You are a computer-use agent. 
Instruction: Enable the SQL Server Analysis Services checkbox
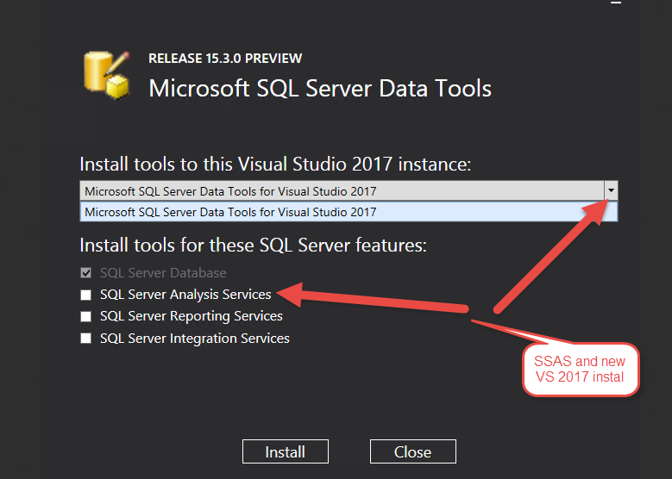[85, 295]
